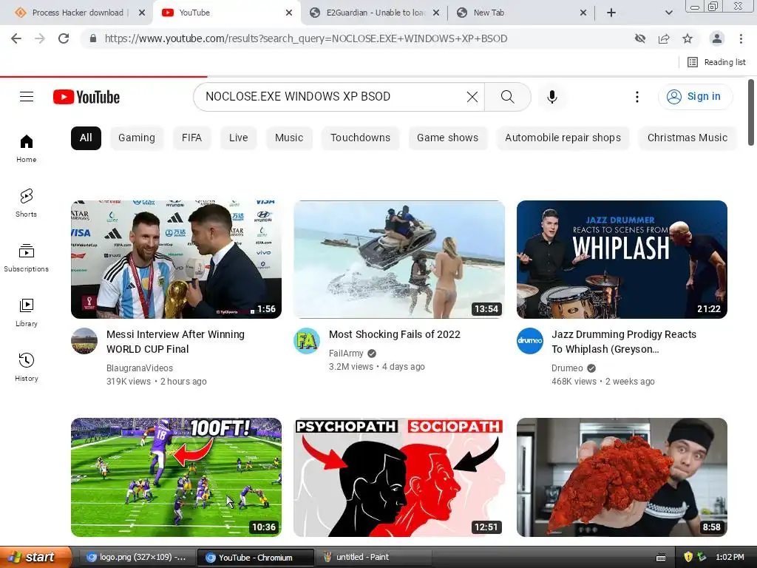Click the padlock site info icon

coord(93,38)
